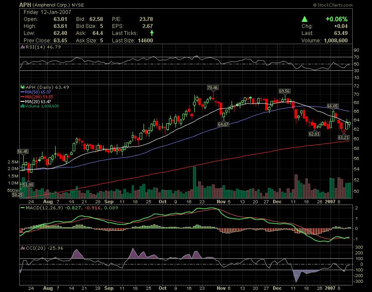Image resolution: width=372 pixels, height=292 pixels.
Task: Click the CCI(20) -25.96 label
Action: pos(45,248)
